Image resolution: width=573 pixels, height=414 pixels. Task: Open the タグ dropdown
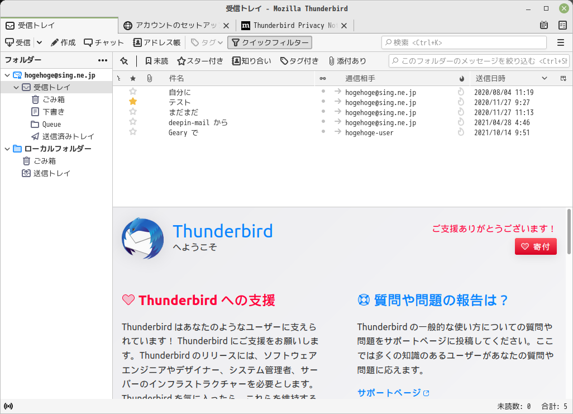207,43
